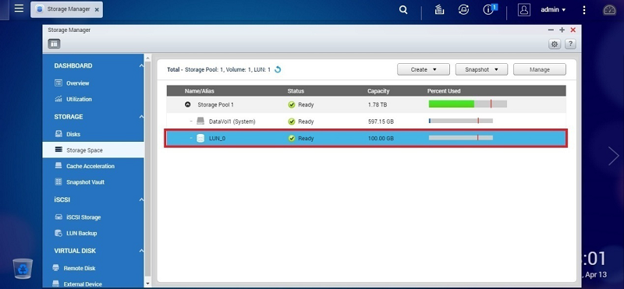The image size is (624, 289).
Task: Click the Disks drive icon
Action: click(x=58, y=134)
